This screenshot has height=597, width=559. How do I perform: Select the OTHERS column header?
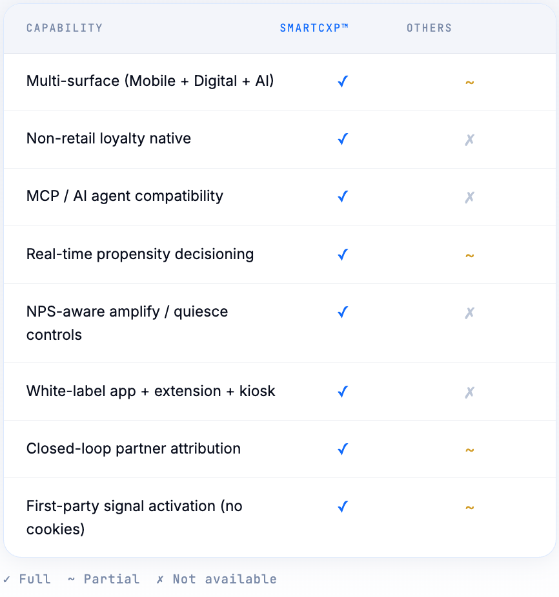pyautogui.click(x=429, y=28)
